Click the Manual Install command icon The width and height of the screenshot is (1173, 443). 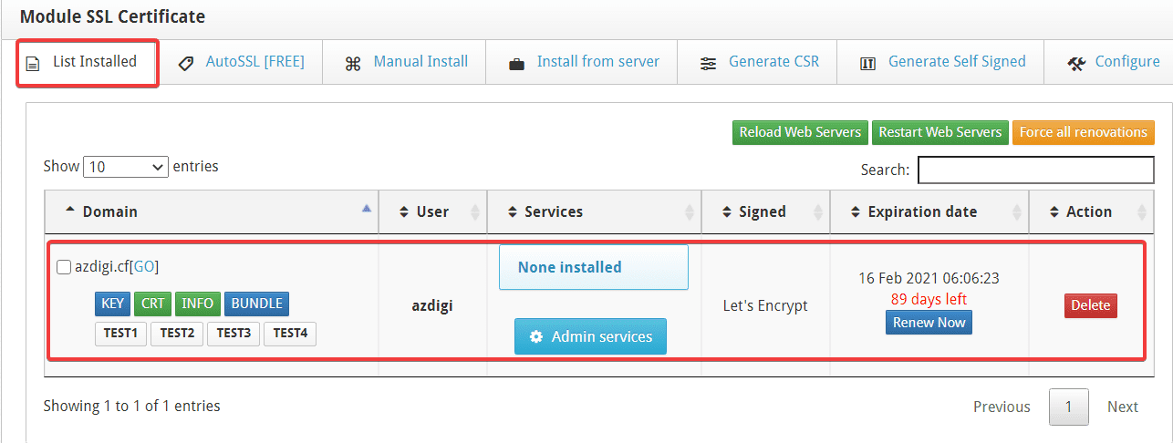[353, 64]
